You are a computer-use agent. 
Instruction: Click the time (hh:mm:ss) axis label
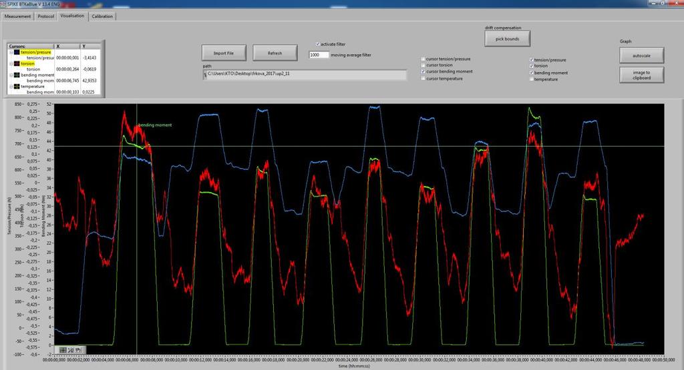tap(354, 366)
